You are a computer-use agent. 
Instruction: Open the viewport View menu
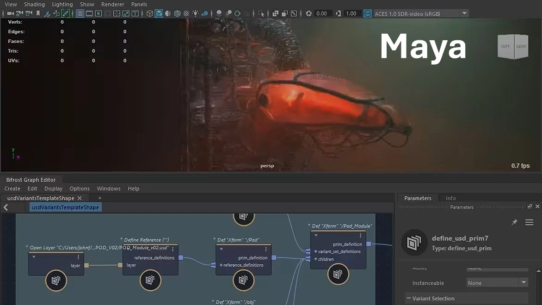point(11,4)
